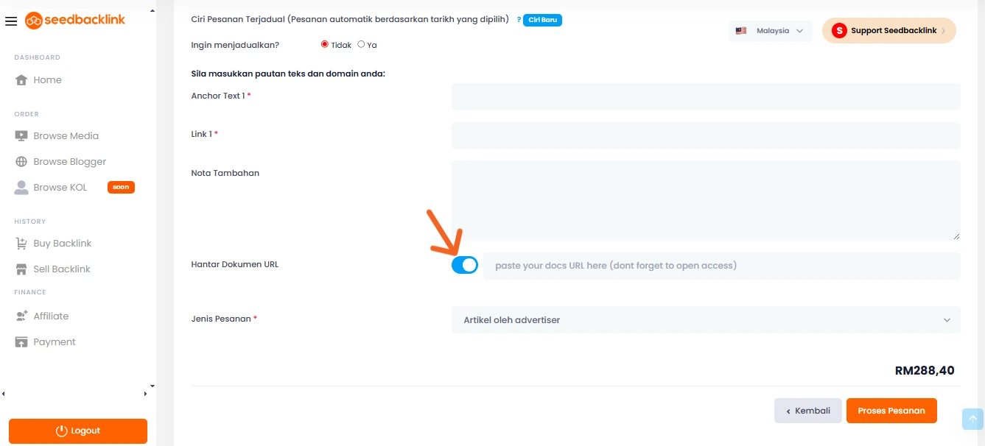The width and height of the screenshot is (985, 446).
Task: Click the Sell Backlink store icon
Action: pos(21,269)
